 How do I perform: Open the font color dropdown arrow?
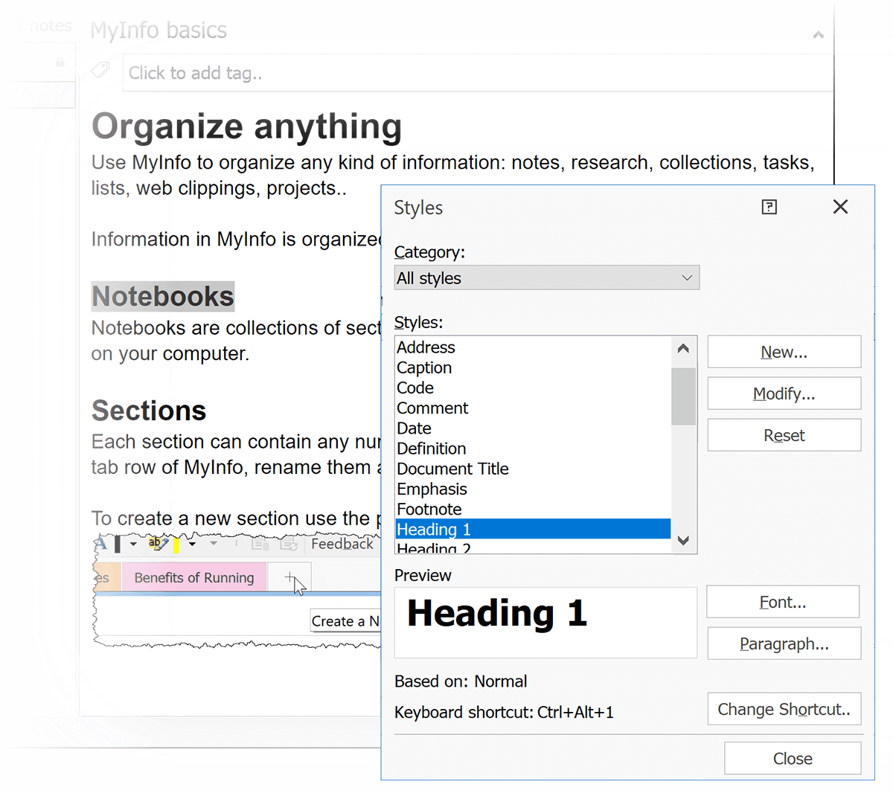pos(133,544)
